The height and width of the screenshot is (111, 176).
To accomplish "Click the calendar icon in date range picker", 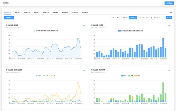I will 140,18.
